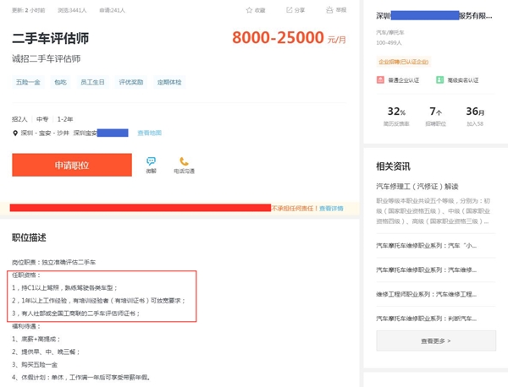
Task: Click the 收藏 star icon
Action: click(249, 10)
